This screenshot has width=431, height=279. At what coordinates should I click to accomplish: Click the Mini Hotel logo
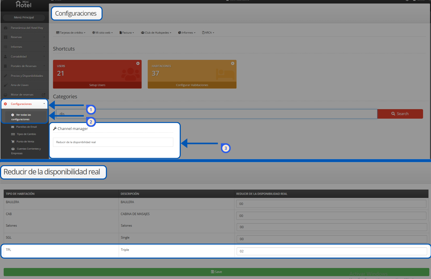coord(24,4)
